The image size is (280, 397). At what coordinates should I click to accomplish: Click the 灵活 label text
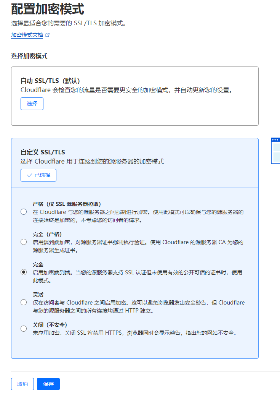click(x=38, y=295)
